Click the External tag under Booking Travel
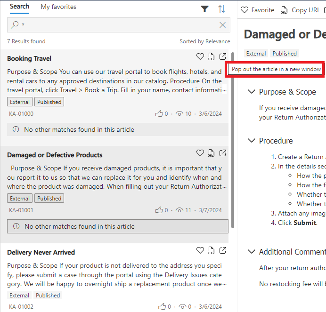This screenshot has width=326, height=312. coord(20,102)
